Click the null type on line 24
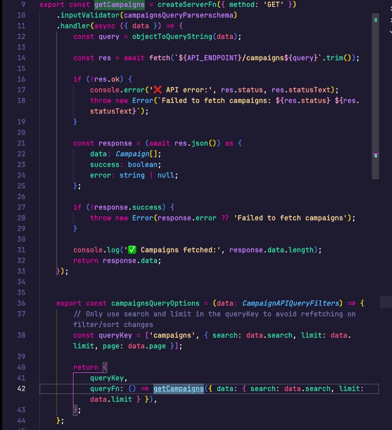Image resolution: width=392 pixels, height=430 pixels. (x=166, y=175)
